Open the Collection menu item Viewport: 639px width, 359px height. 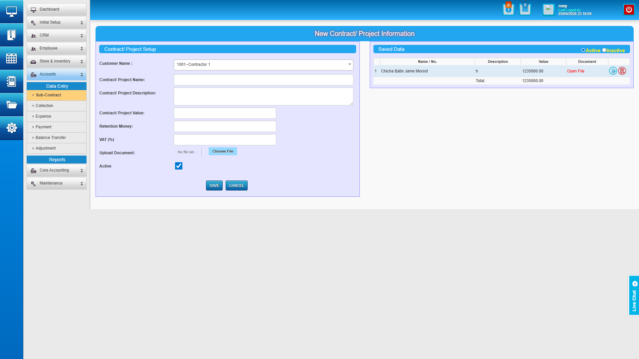(44, 106)
